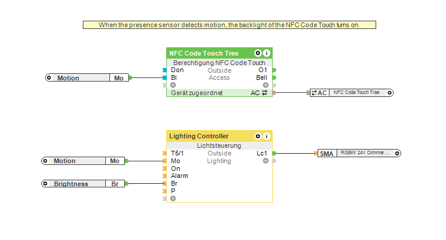The image size is (446, 240).
Task: Expand Lighting Controller inputs plus below P
Action: (173, 199)
